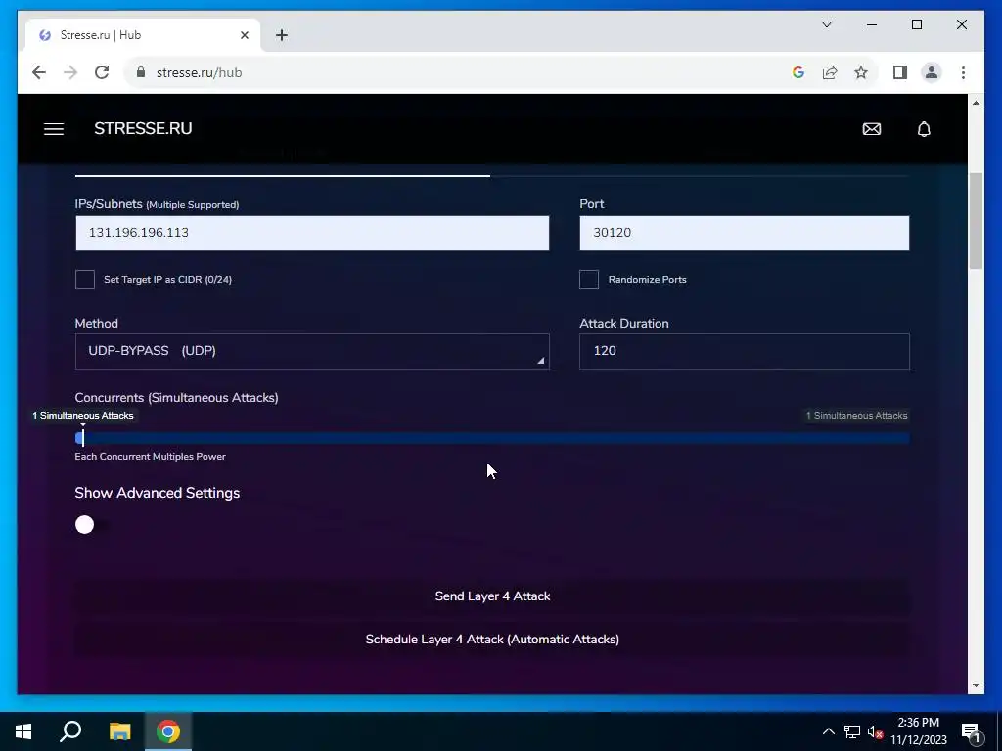Show hidden system tray icons
The width and height of the screenshot is (1002, 751).
point(828,731)
